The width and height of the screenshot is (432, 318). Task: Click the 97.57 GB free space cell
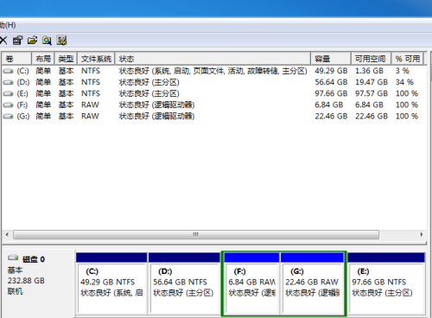point(372,93)
